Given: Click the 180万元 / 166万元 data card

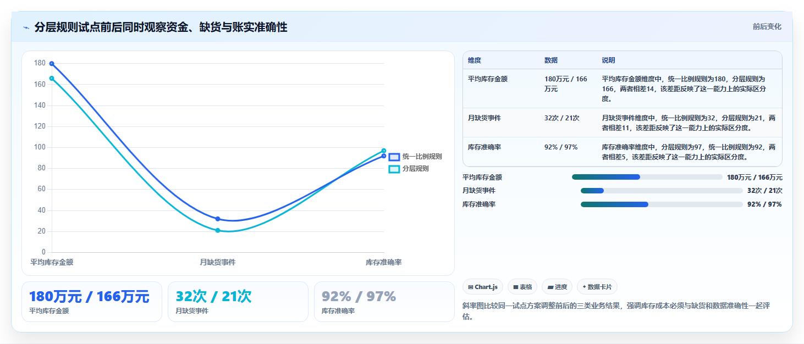Looking at the screenshot, I should pos(92,302).
